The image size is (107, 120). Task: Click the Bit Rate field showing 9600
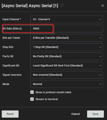(67, 29)
